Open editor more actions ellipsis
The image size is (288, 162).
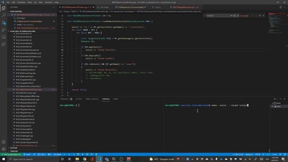coord(285,7)
